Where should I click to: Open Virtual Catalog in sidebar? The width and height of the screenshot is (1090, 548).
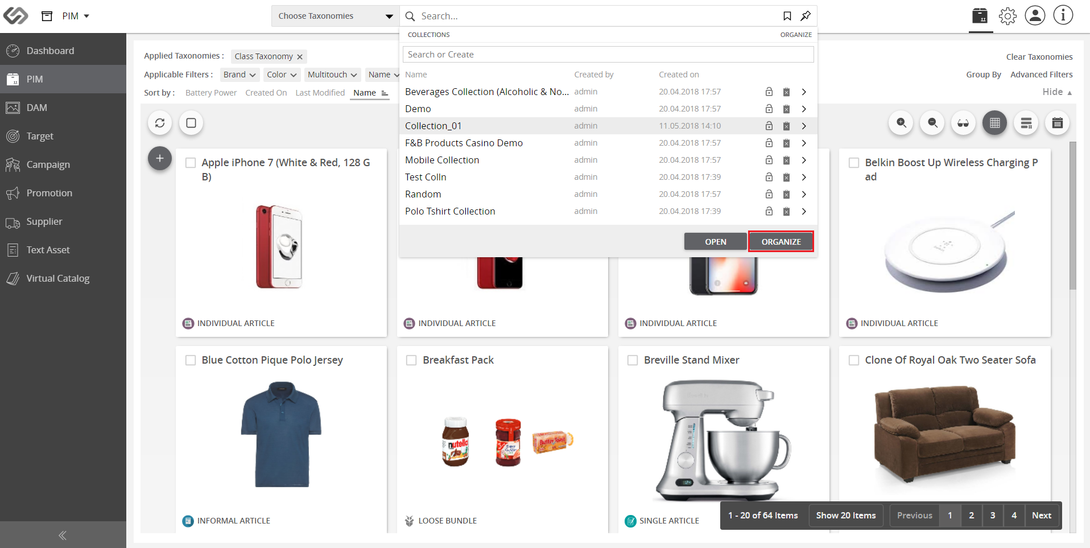click(63, 278)
